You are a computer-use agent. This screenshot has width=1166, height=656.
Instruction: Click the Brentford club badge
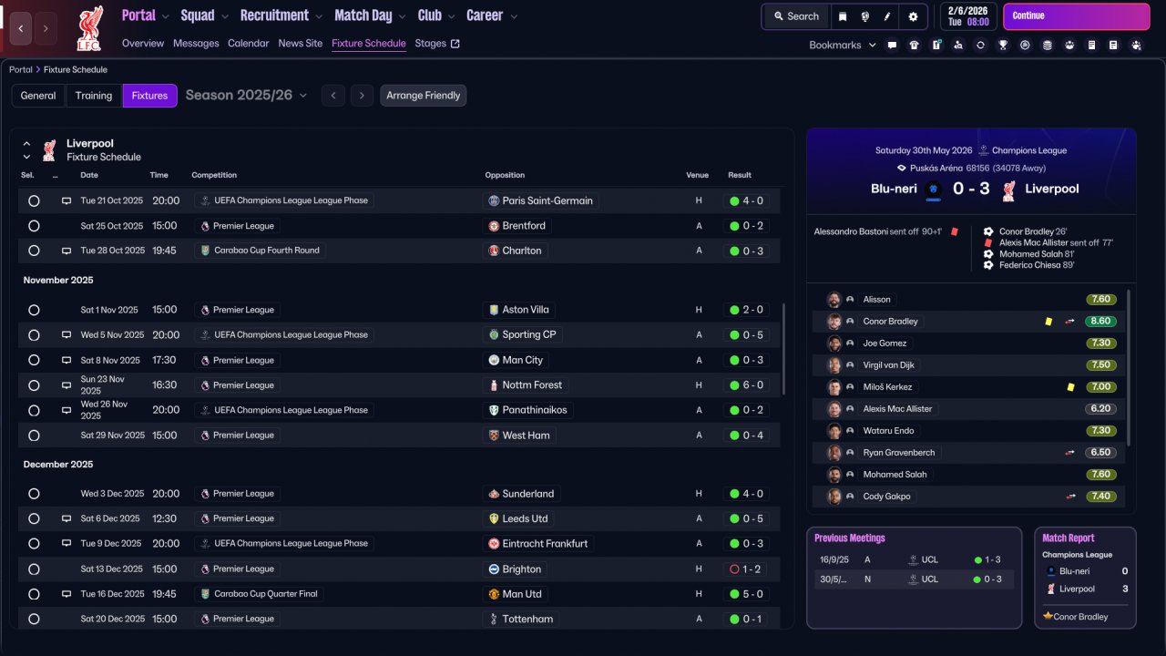(x=494, y=226)
